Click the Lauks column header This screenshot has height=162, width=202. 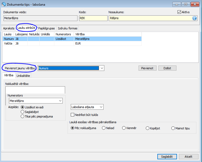[8, 34]
